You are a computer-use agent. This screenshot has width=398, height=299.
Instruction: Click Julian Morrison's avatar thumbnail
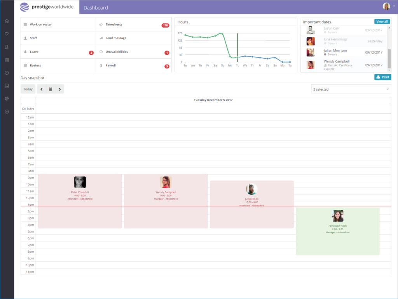311,52
